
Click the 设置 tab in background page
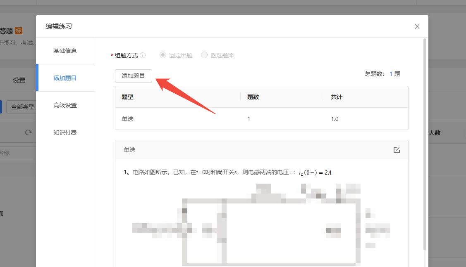[19, 80]
